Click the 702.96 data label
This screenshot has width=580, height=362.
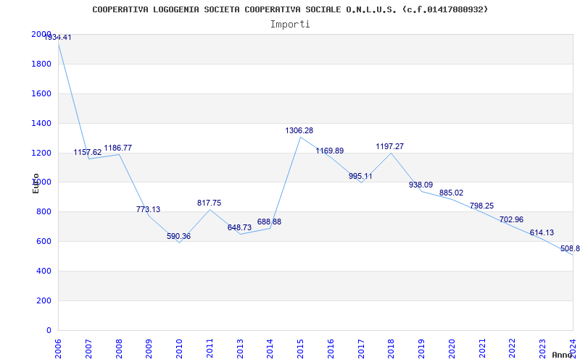(x=511, y=219)
